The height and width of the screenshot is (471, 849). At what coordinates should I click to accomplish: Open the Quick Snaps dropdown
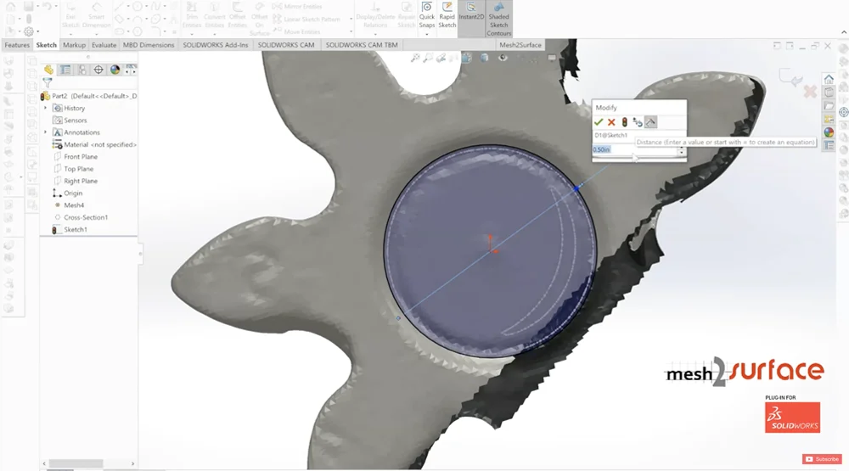[x=426, y=34]
